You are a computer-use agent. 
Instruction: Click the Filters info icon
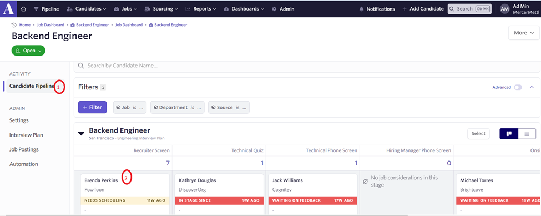coord(103,87)
